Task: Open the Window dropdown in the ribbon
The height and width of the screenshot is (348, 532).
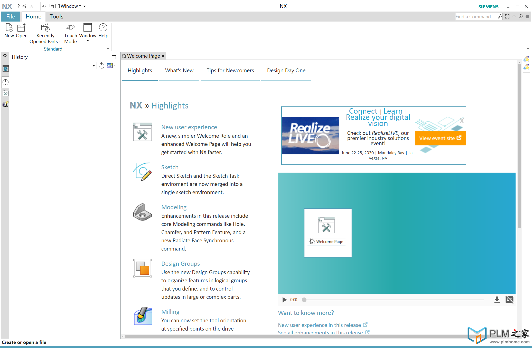Action: pyautogui.click(x=88, y=33)
